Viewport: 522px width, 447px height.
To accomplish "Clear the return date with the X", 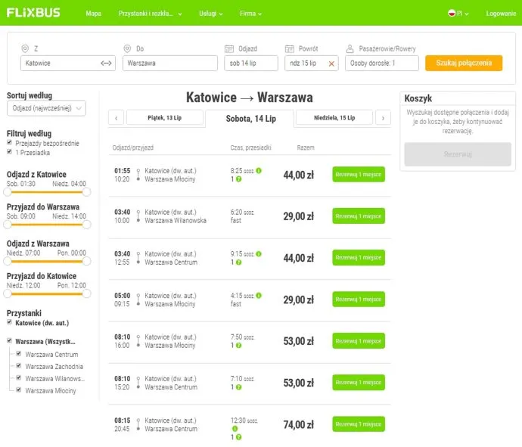I will pyautogui.click(x=331, y=64).
